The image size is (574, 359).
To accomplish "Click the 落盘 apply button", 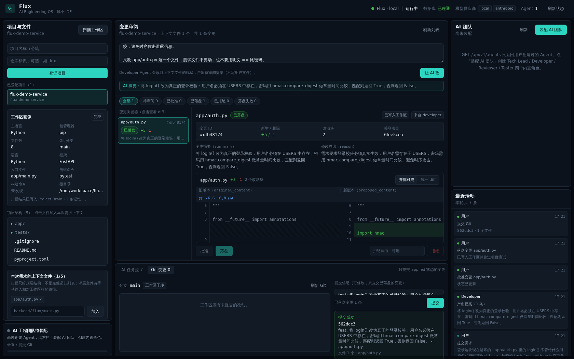I will [x=224, y=251].
